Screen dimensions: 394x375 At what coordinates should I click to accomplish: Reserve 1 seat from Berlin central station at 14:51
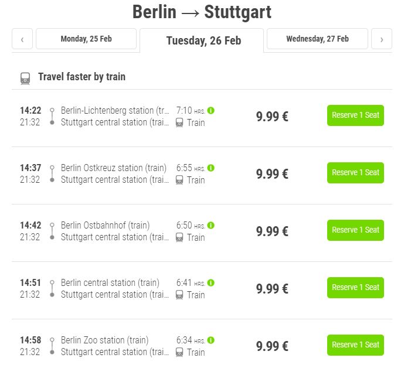coord(355,288)
